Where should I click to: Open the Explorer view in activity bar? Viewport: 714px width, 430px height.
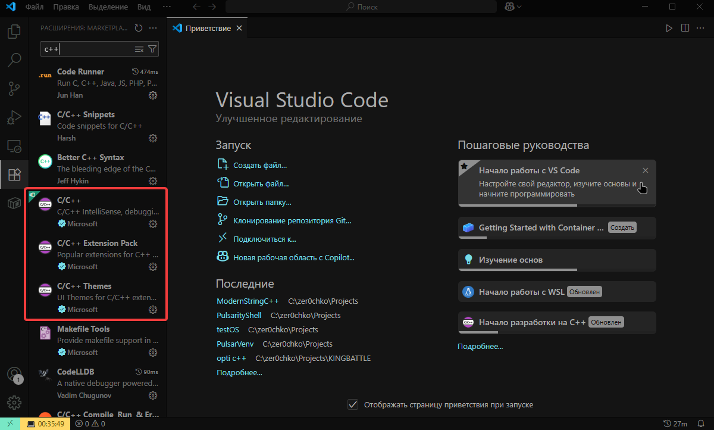pyautogui.click(x=14, y=31)
